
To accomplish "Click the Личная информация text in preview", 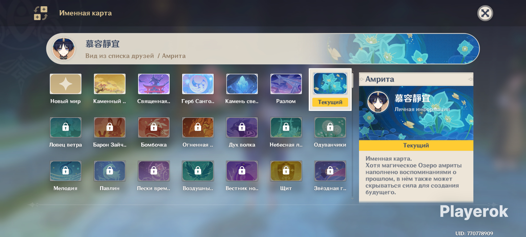I will click(x=422, y=109).
